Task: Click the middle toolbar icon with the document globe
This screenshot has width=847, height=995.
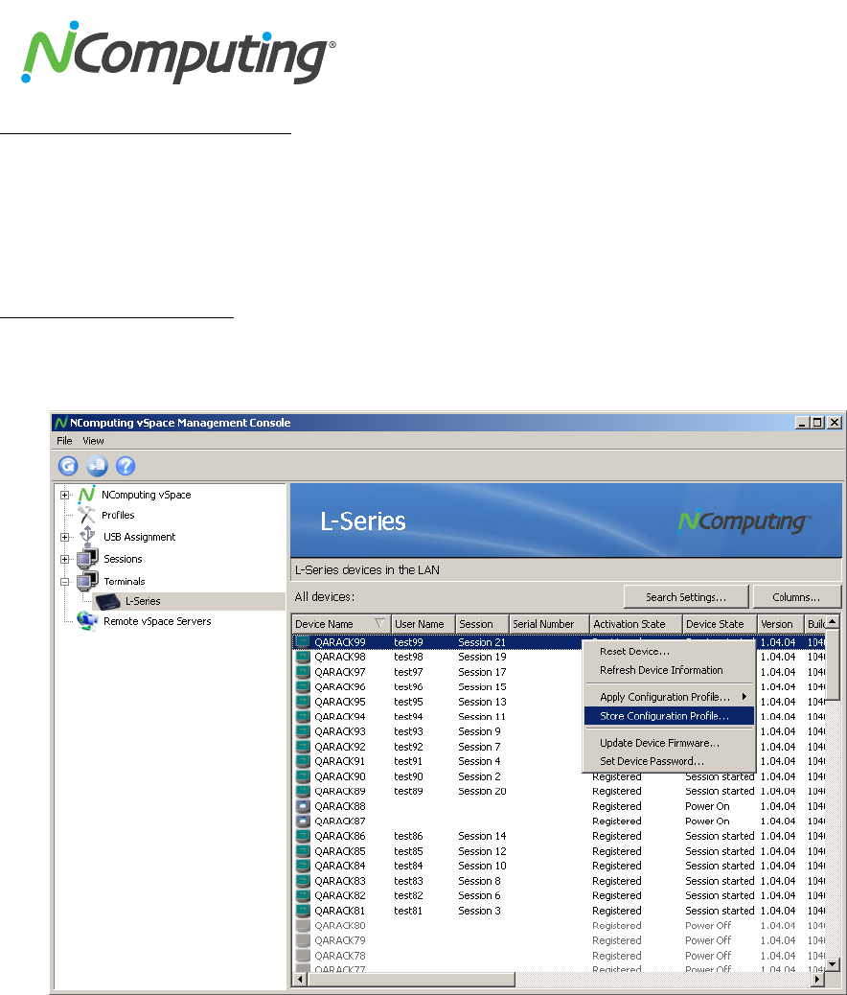Action: (97, 467)
